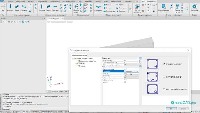Open the Панель узлов tool
This screenshot has height=113, width=200.
76,8
